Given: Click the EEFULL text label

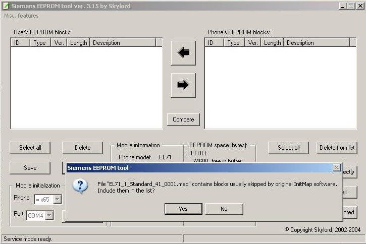Looking at the screenshot, I should point(197,153).
